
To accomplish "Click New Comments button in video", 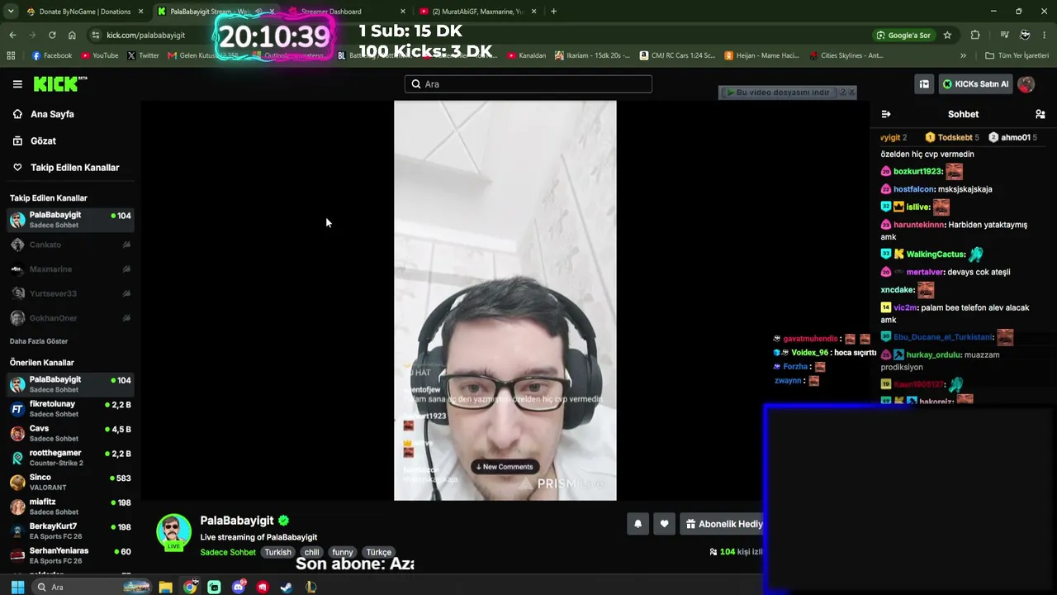I will (505, 467).
